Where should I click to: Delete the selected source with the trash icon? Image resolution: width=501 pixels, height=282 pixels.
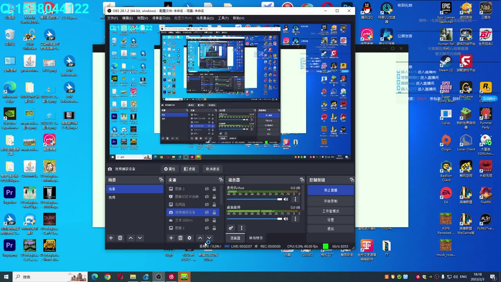[180, 238]
